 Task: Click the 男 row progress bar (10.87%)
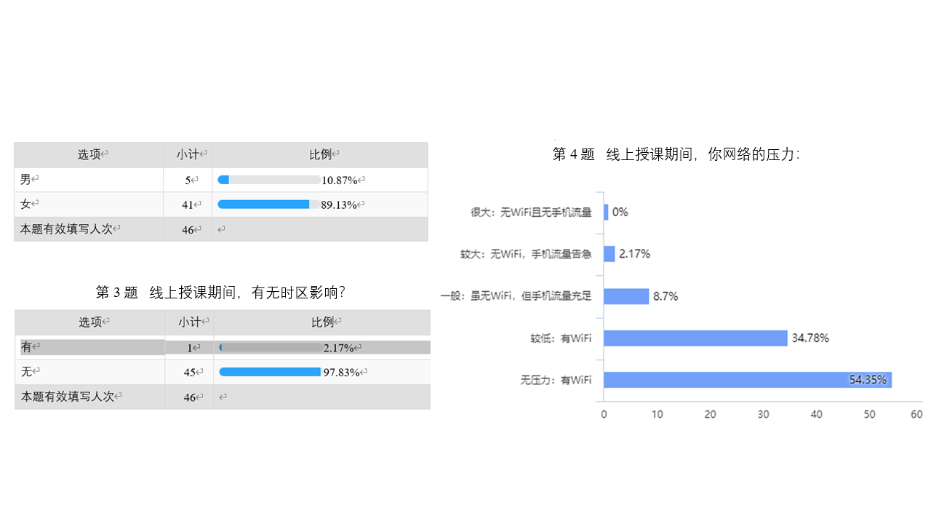pyautogui.click(x=268, y=180)
